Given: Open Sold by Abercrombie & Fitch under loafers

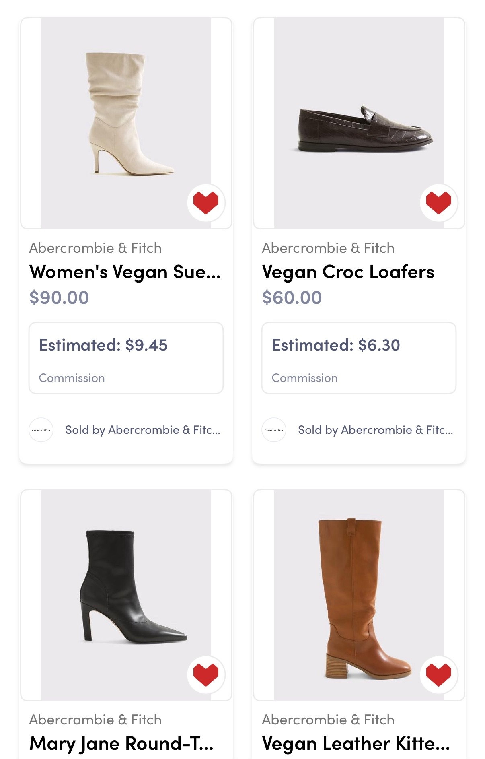Looking at the screenshot, I should pos(376,430).
